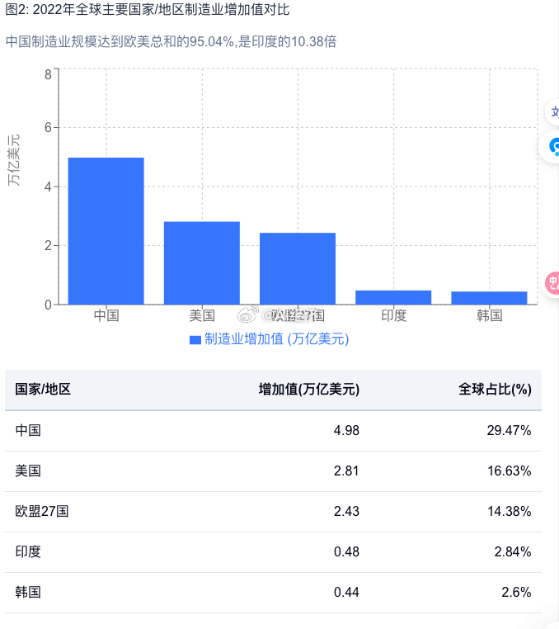Select the 印度 bar in the chart
Image resolution: width=559 pixels, height=629 pixels.
[393, 297]
